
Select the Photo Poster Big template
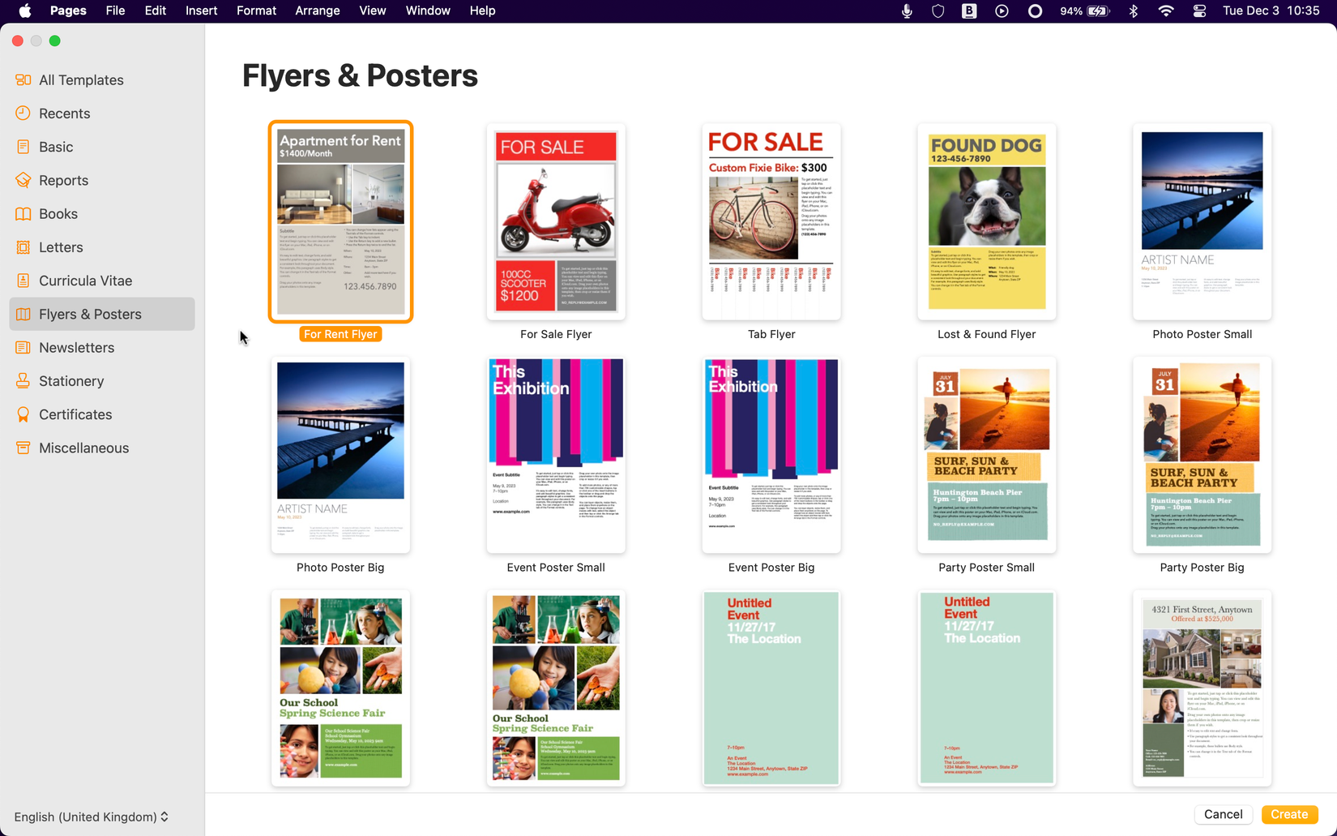(x=340, y=455)
